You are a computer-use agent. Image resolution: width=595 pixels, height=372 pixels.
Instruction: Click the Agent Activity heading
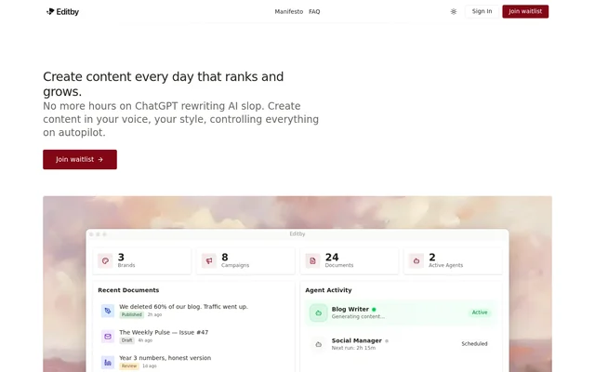tap(328, 290)
